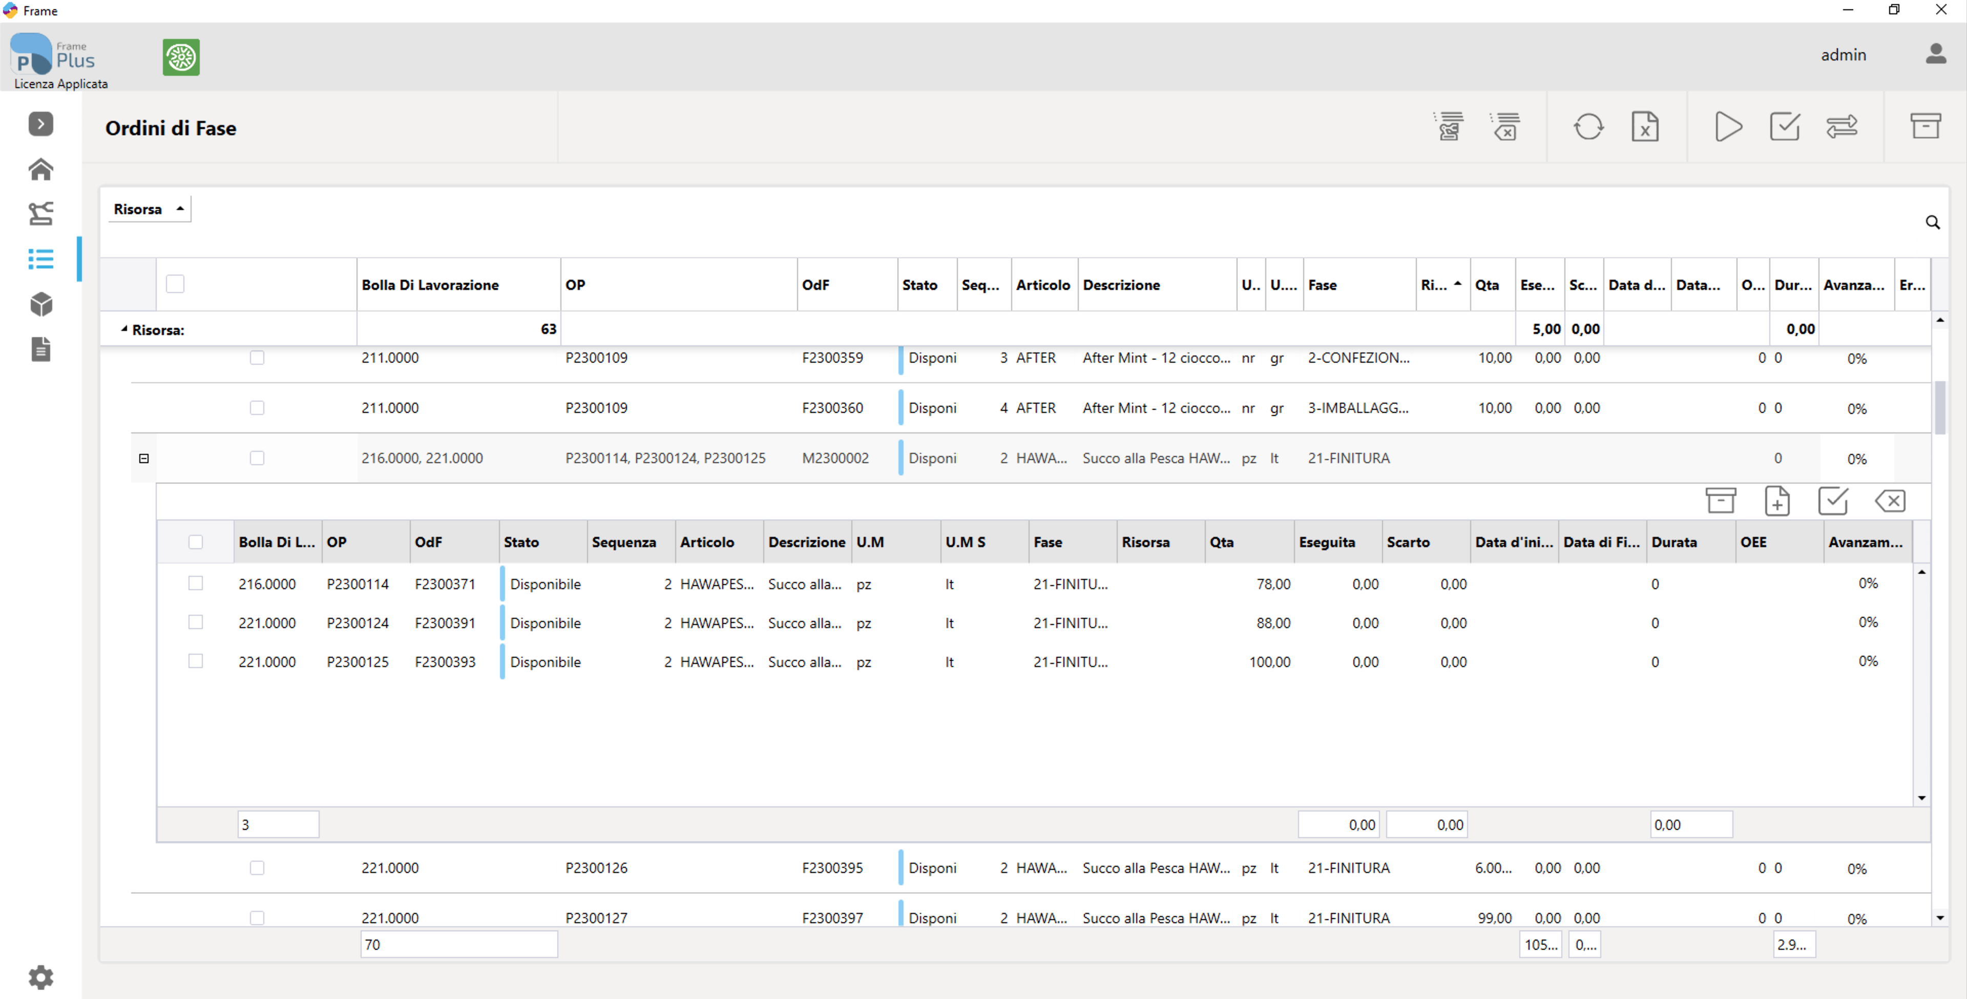Collapse the Risorsa group row
Screen dimensions: 1967x999
pos(124,329)
